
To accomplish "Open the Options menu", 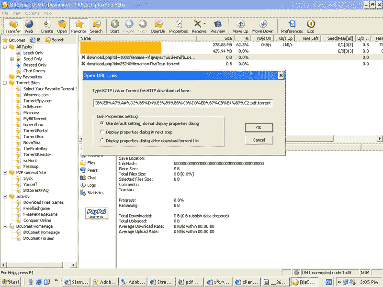I will (32, 13).
